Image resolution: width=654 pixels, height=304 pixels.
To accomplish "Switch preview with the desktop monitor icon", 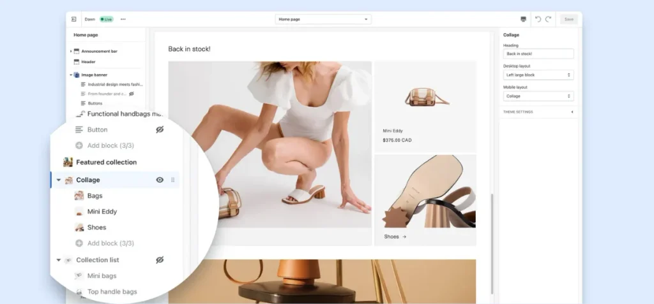I will (x=524, y=19).
